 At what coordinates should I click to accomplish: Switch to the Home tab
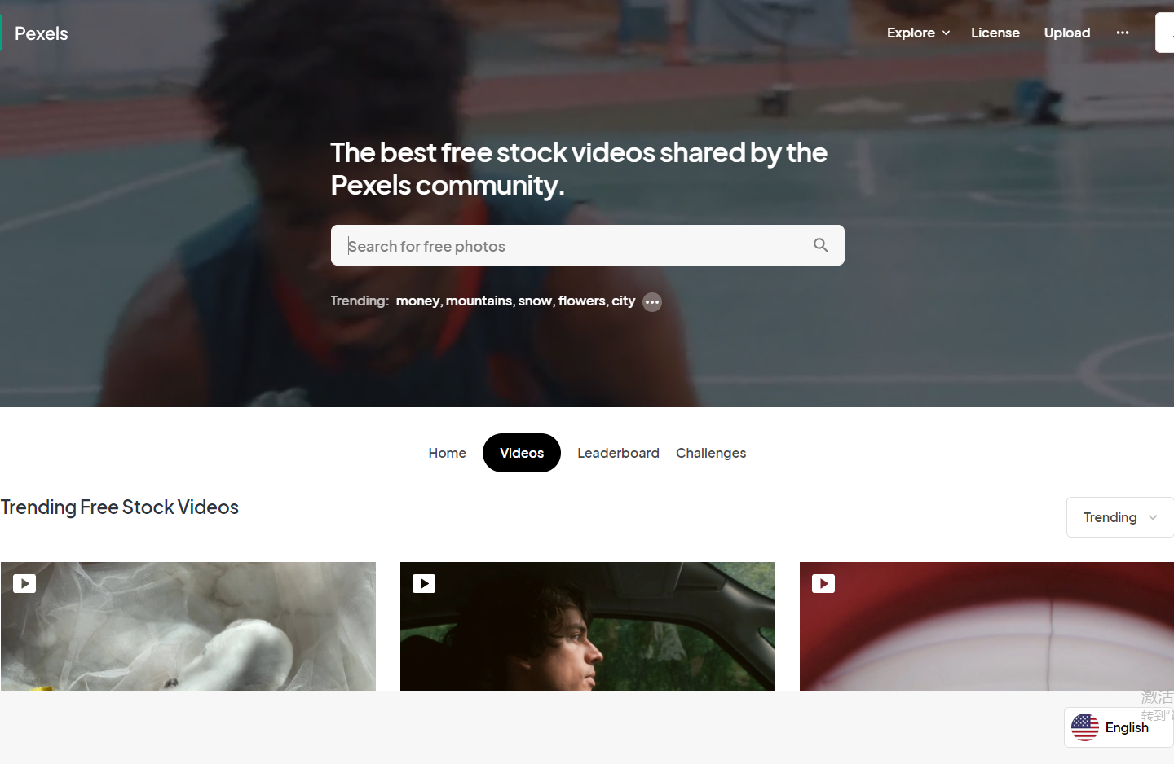click(x=447, y=453)
